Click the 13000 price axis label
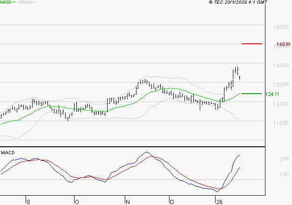Image resolution: width=292 pixels, height=205 pixels. pyautogui.click(x=281, y=85)
